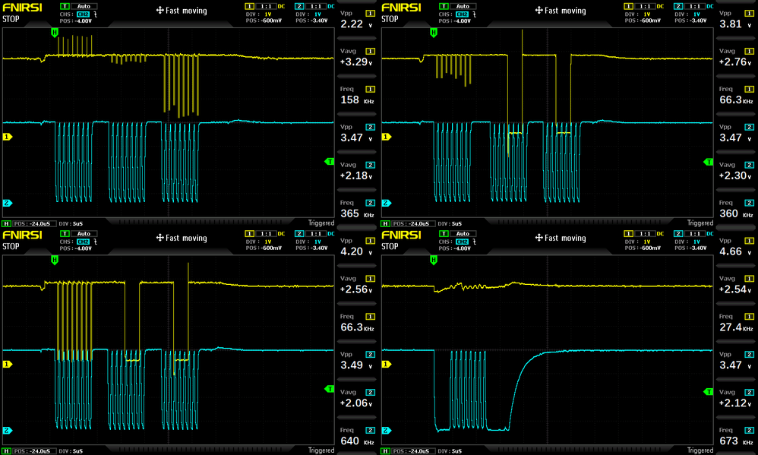This screenshot has height=455, width=758.
Task: Click yellow channel 1 ground marker, Vpp 3.81 V panel
Action: tap(387, 137)
